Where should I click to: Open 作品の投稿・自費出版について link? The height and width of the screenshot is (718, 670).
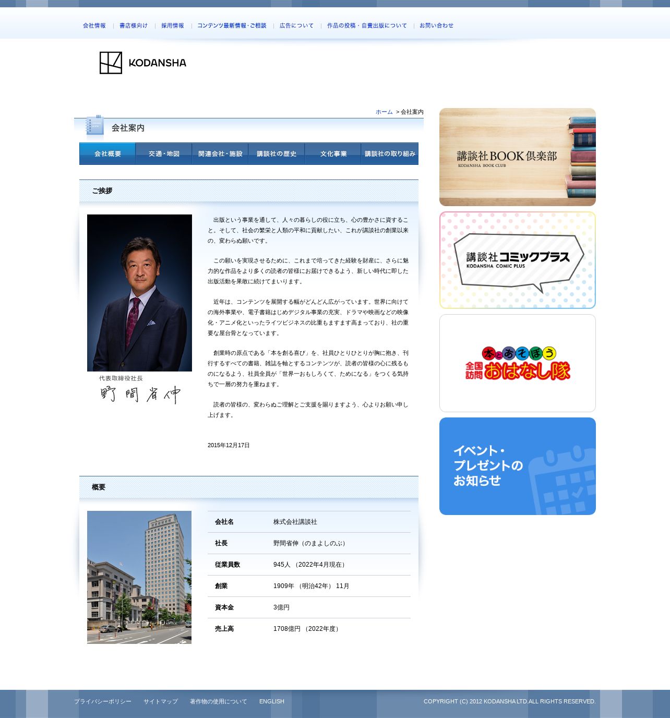point(367,26)
